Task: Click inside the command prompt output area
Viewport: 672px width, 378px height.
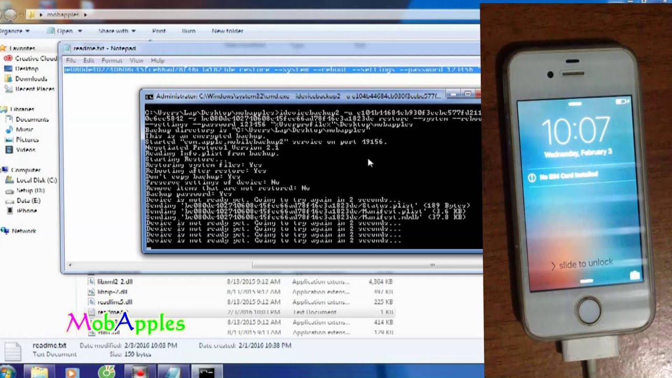Action: (x=313, y=177)
